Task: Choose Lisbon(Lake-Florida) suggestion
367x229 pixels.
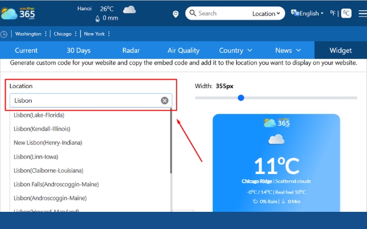Action: 39,115
